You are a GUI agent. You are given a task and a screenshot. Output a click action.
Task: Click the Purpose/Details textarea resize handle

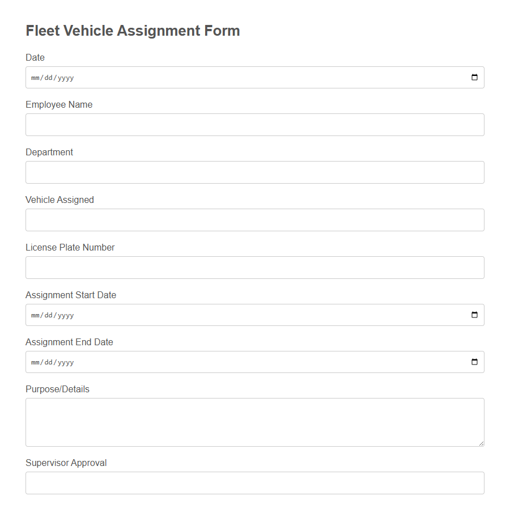(x=482, y=444)
